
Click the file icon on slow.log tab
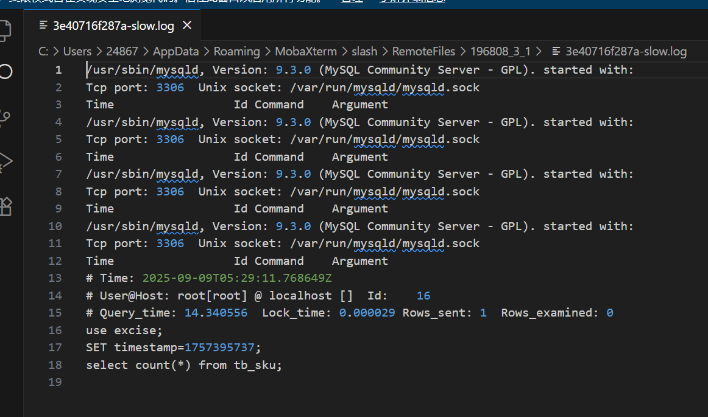(43, 25)
